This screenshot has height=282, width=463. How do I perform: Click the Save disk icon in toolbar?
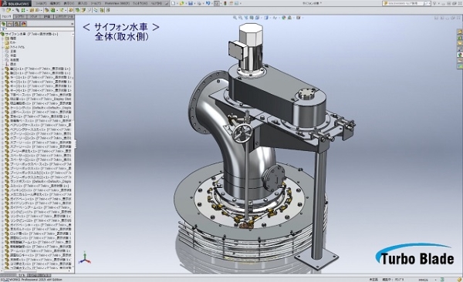click(191, 3)
